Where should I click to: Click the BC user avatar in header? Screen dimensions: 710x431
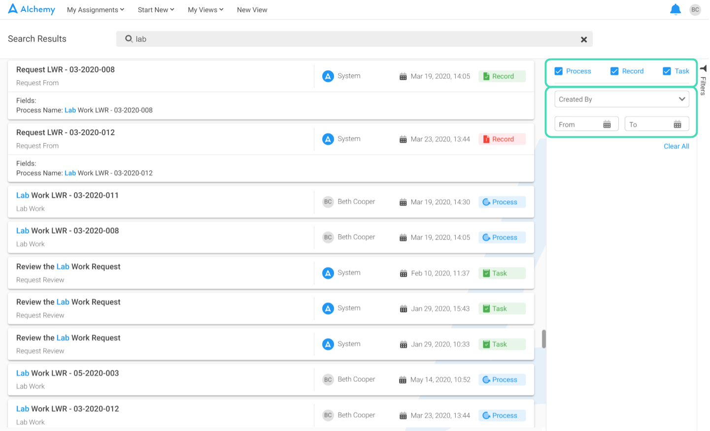(695, 10)
